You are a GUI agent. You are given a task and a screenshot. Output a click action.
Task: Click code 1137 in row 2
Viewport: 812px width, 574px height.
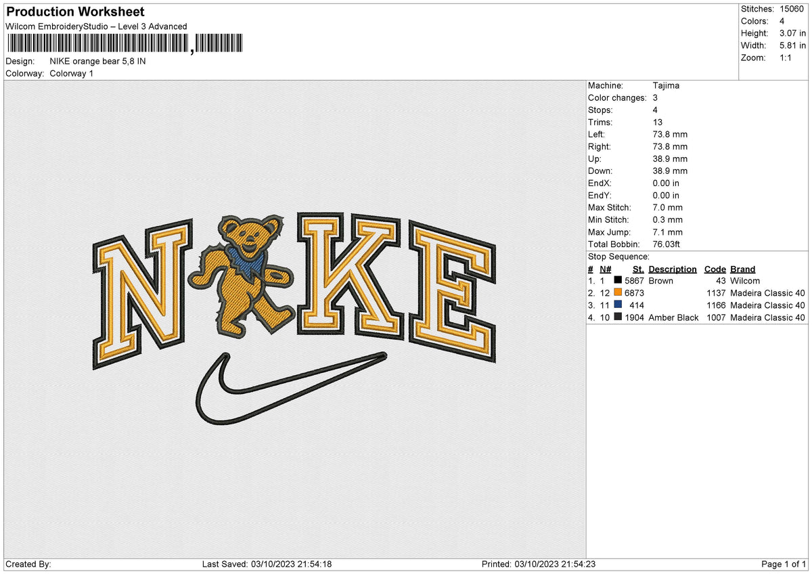(x=715, y=293)
